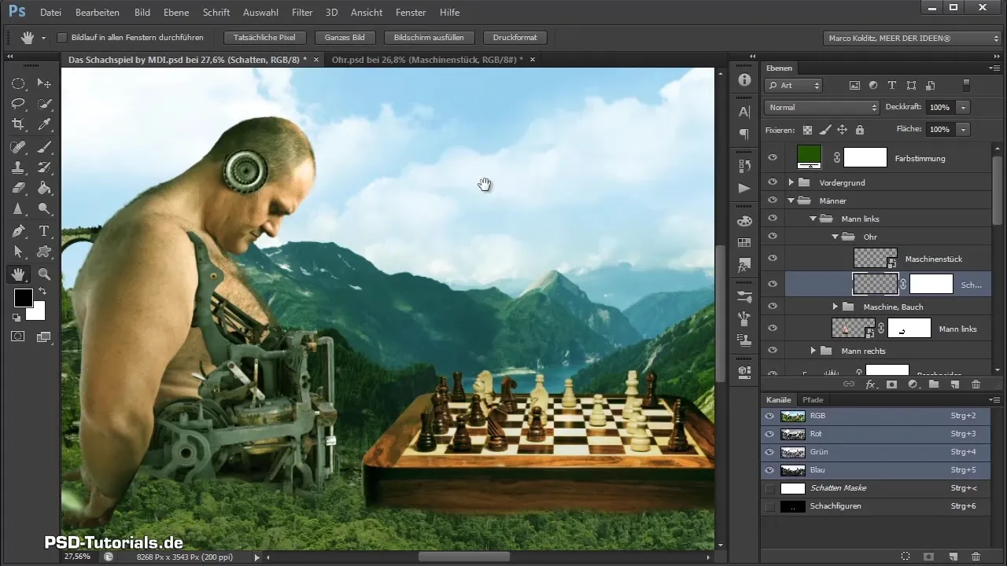Open the blend mode Normal dropdown
The width and height of the screenshot is (1007, 566).
pyautogui.click(x=821, y=107)
